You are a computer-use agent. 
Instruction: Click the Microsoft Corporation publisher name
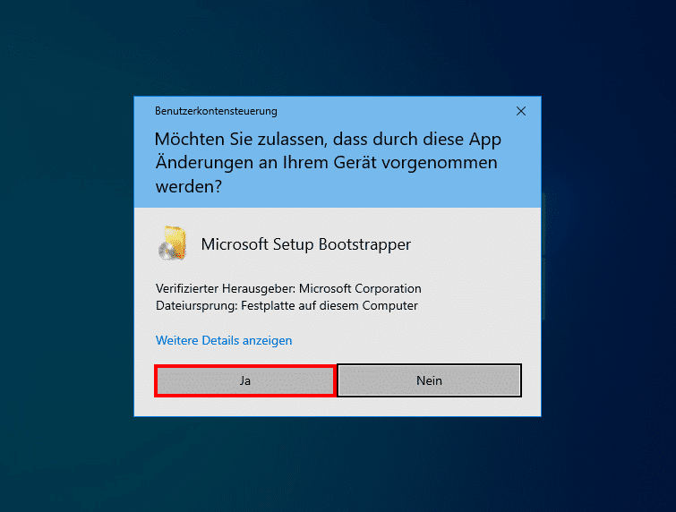click(360, 289)
